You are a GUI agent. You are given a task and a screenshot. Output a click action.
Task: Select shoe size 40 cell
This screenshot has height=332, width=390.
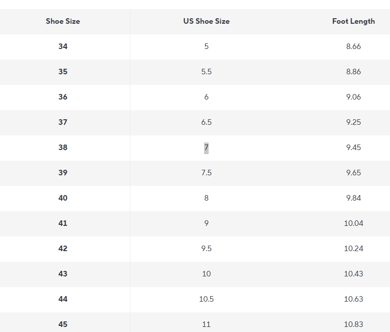click(x=63, y=198)
